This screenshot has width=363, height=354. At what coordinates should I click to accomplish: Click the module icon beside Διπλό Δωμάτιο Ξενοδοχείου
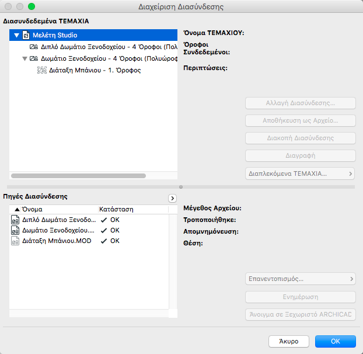point(34,47)
